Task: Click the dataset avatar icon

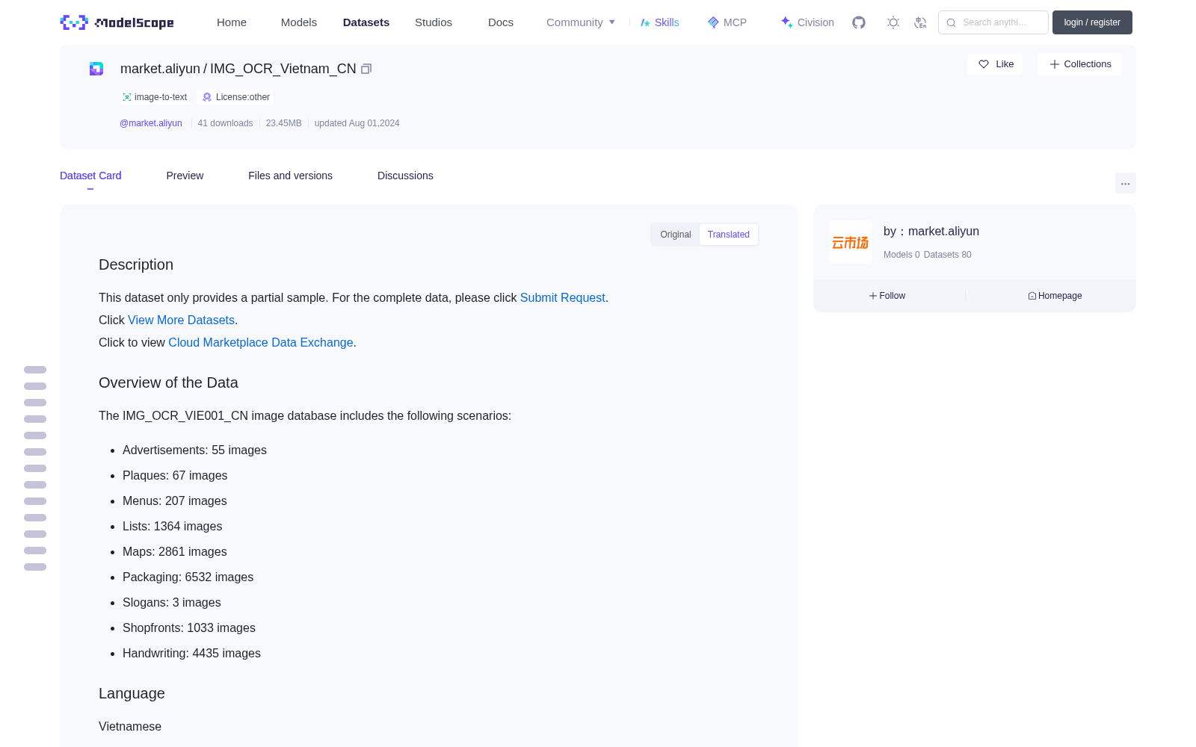Action: click(96, 69)
